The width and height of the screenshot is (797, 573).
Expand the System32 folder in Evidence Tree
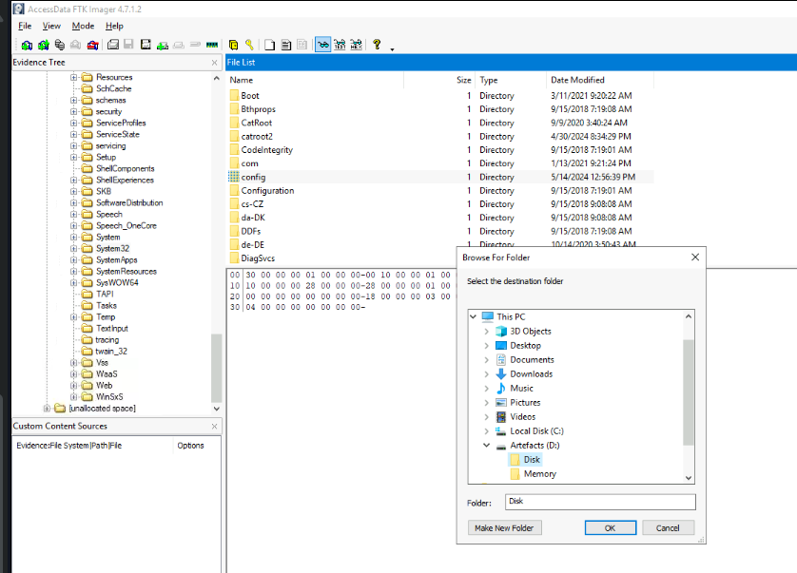click(x=74, y=249)
